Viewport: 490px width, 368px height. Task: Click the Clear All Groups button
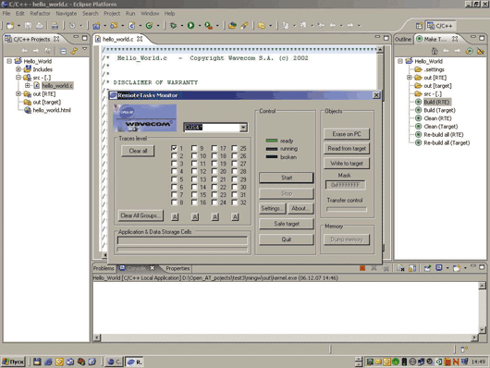(141, 215)
